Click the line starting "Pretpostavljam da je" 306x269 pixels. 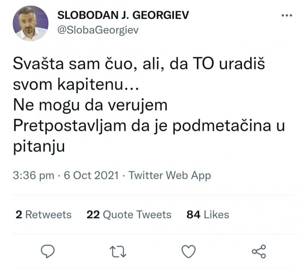[x=149, y=126]
